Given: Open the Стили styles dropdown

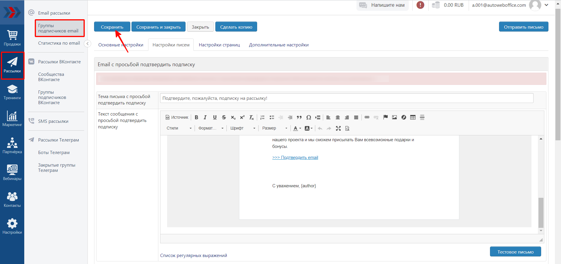Looking at the screenshot, I should [179, 128].
